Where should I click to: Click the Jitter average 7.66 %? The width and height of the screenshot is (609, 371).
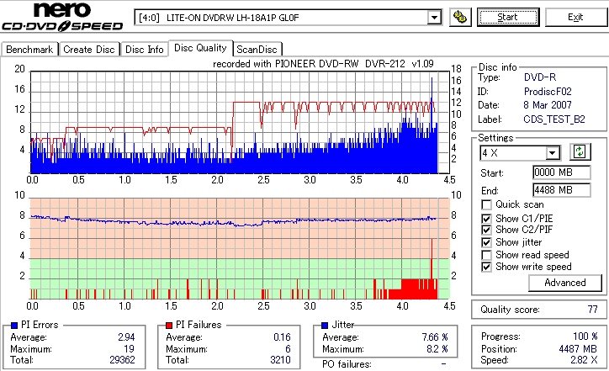pos(435,337)
